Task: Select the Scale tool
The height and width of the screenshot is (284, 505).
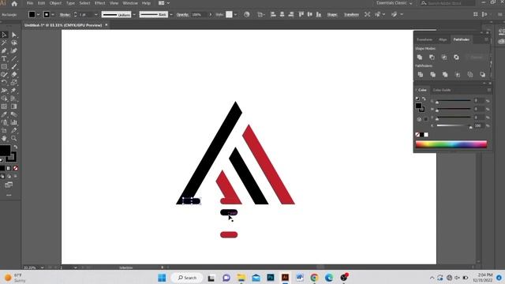Action: tap(14, 82)
